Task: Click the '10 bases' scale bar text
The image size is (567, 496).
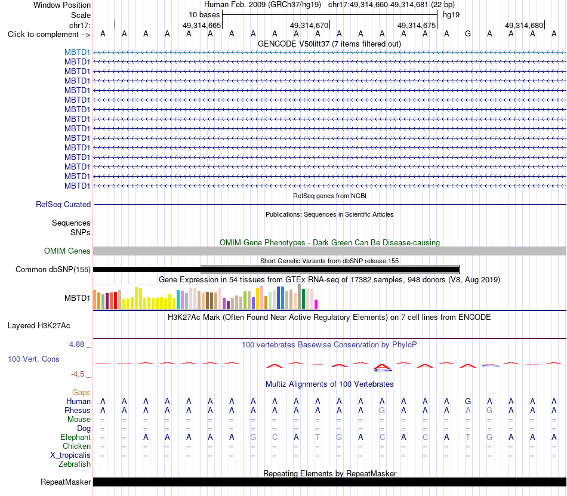Action: tap(204, 15)
